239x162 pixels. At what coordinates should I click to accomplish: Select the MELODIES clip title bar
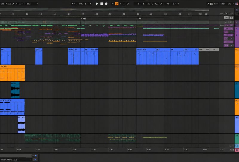pyautogui.click(x=146, y=50)
